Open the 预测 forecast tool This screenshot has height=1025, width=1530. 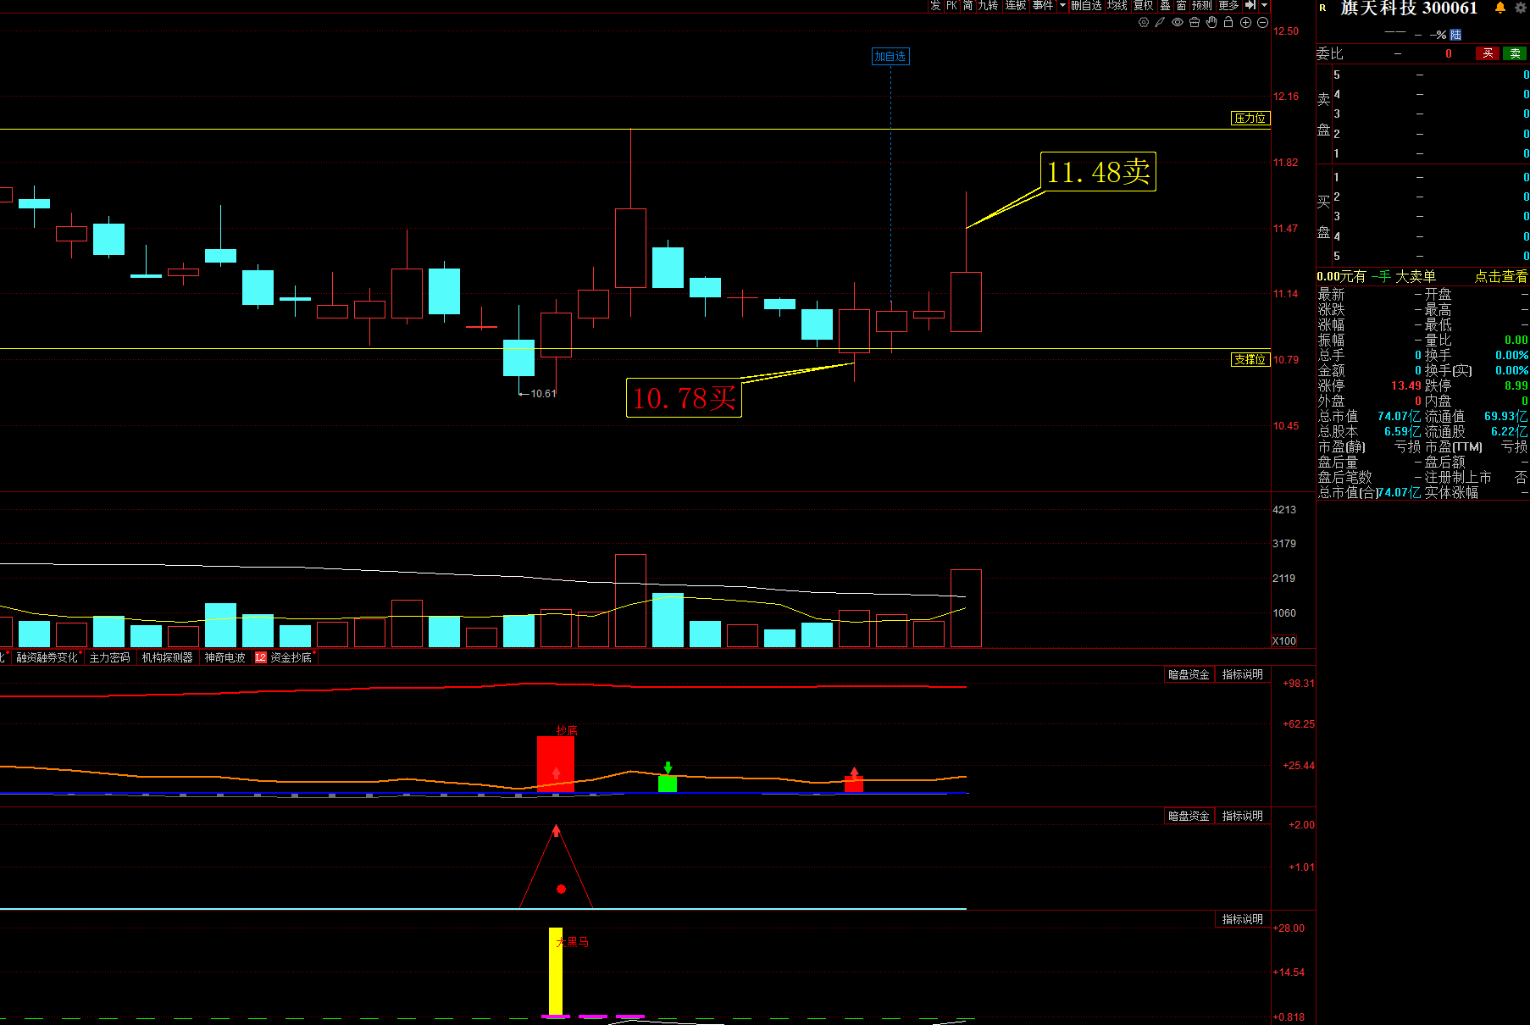pyautogui.click(x=1202, y=5)
